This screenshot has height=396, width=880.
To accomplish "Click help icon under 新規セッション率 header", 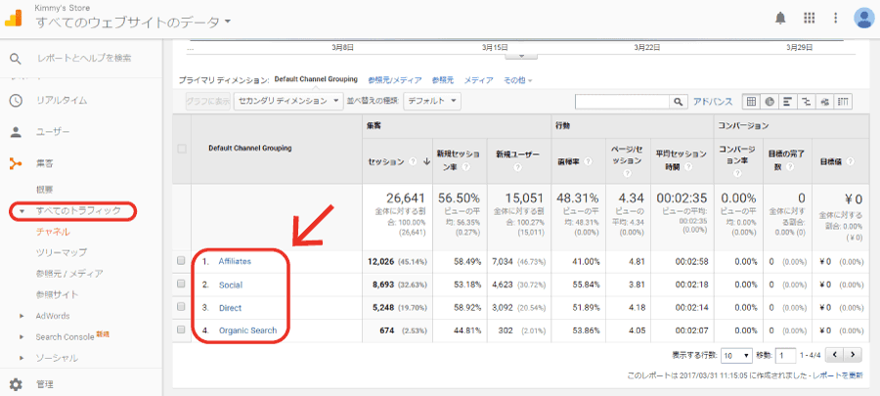I will [465, 167].
